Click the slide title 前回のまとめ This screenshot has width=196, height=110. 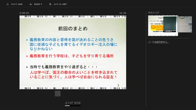(73, 28)
